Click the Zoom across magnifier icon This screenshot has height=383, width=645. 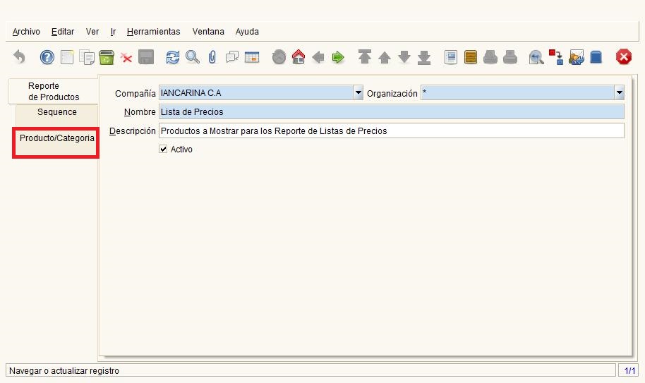coord(536,57)
